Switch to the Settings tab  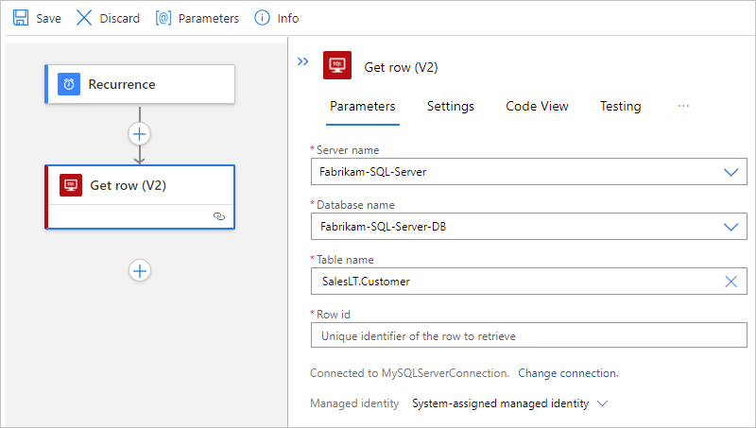(451, 106)
